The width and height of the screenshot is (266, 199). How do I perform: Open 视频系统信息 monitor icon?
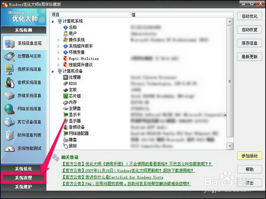pyautogui.click(x=9, y=69)
